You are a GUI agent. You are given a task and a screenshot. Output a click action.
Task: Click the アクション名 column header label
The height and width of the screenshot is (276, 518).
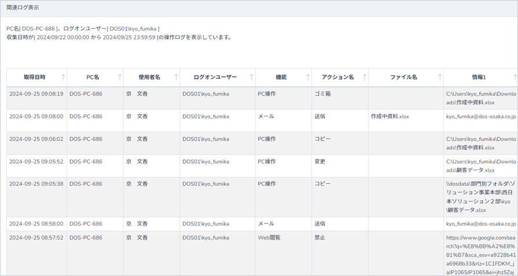(x=337, y=78)
